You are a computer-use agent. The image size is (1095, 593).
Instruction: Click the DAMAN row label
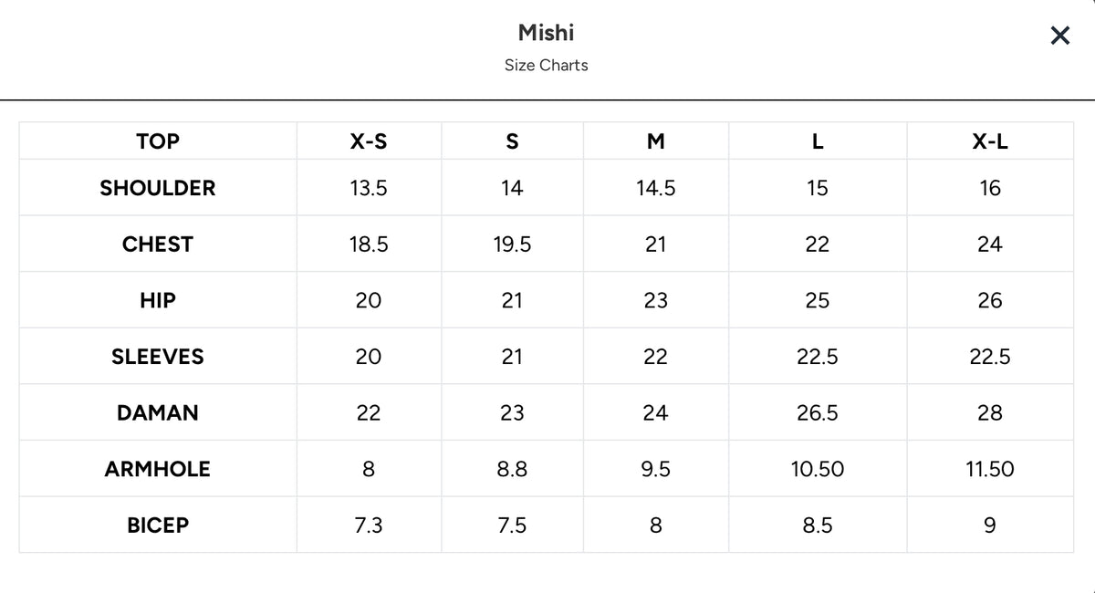pyautogui.click(x=158, y=413)
